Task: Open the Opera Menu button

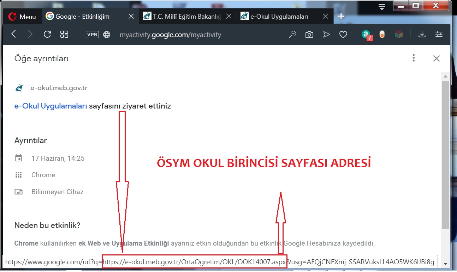Action: pos(22,17)
